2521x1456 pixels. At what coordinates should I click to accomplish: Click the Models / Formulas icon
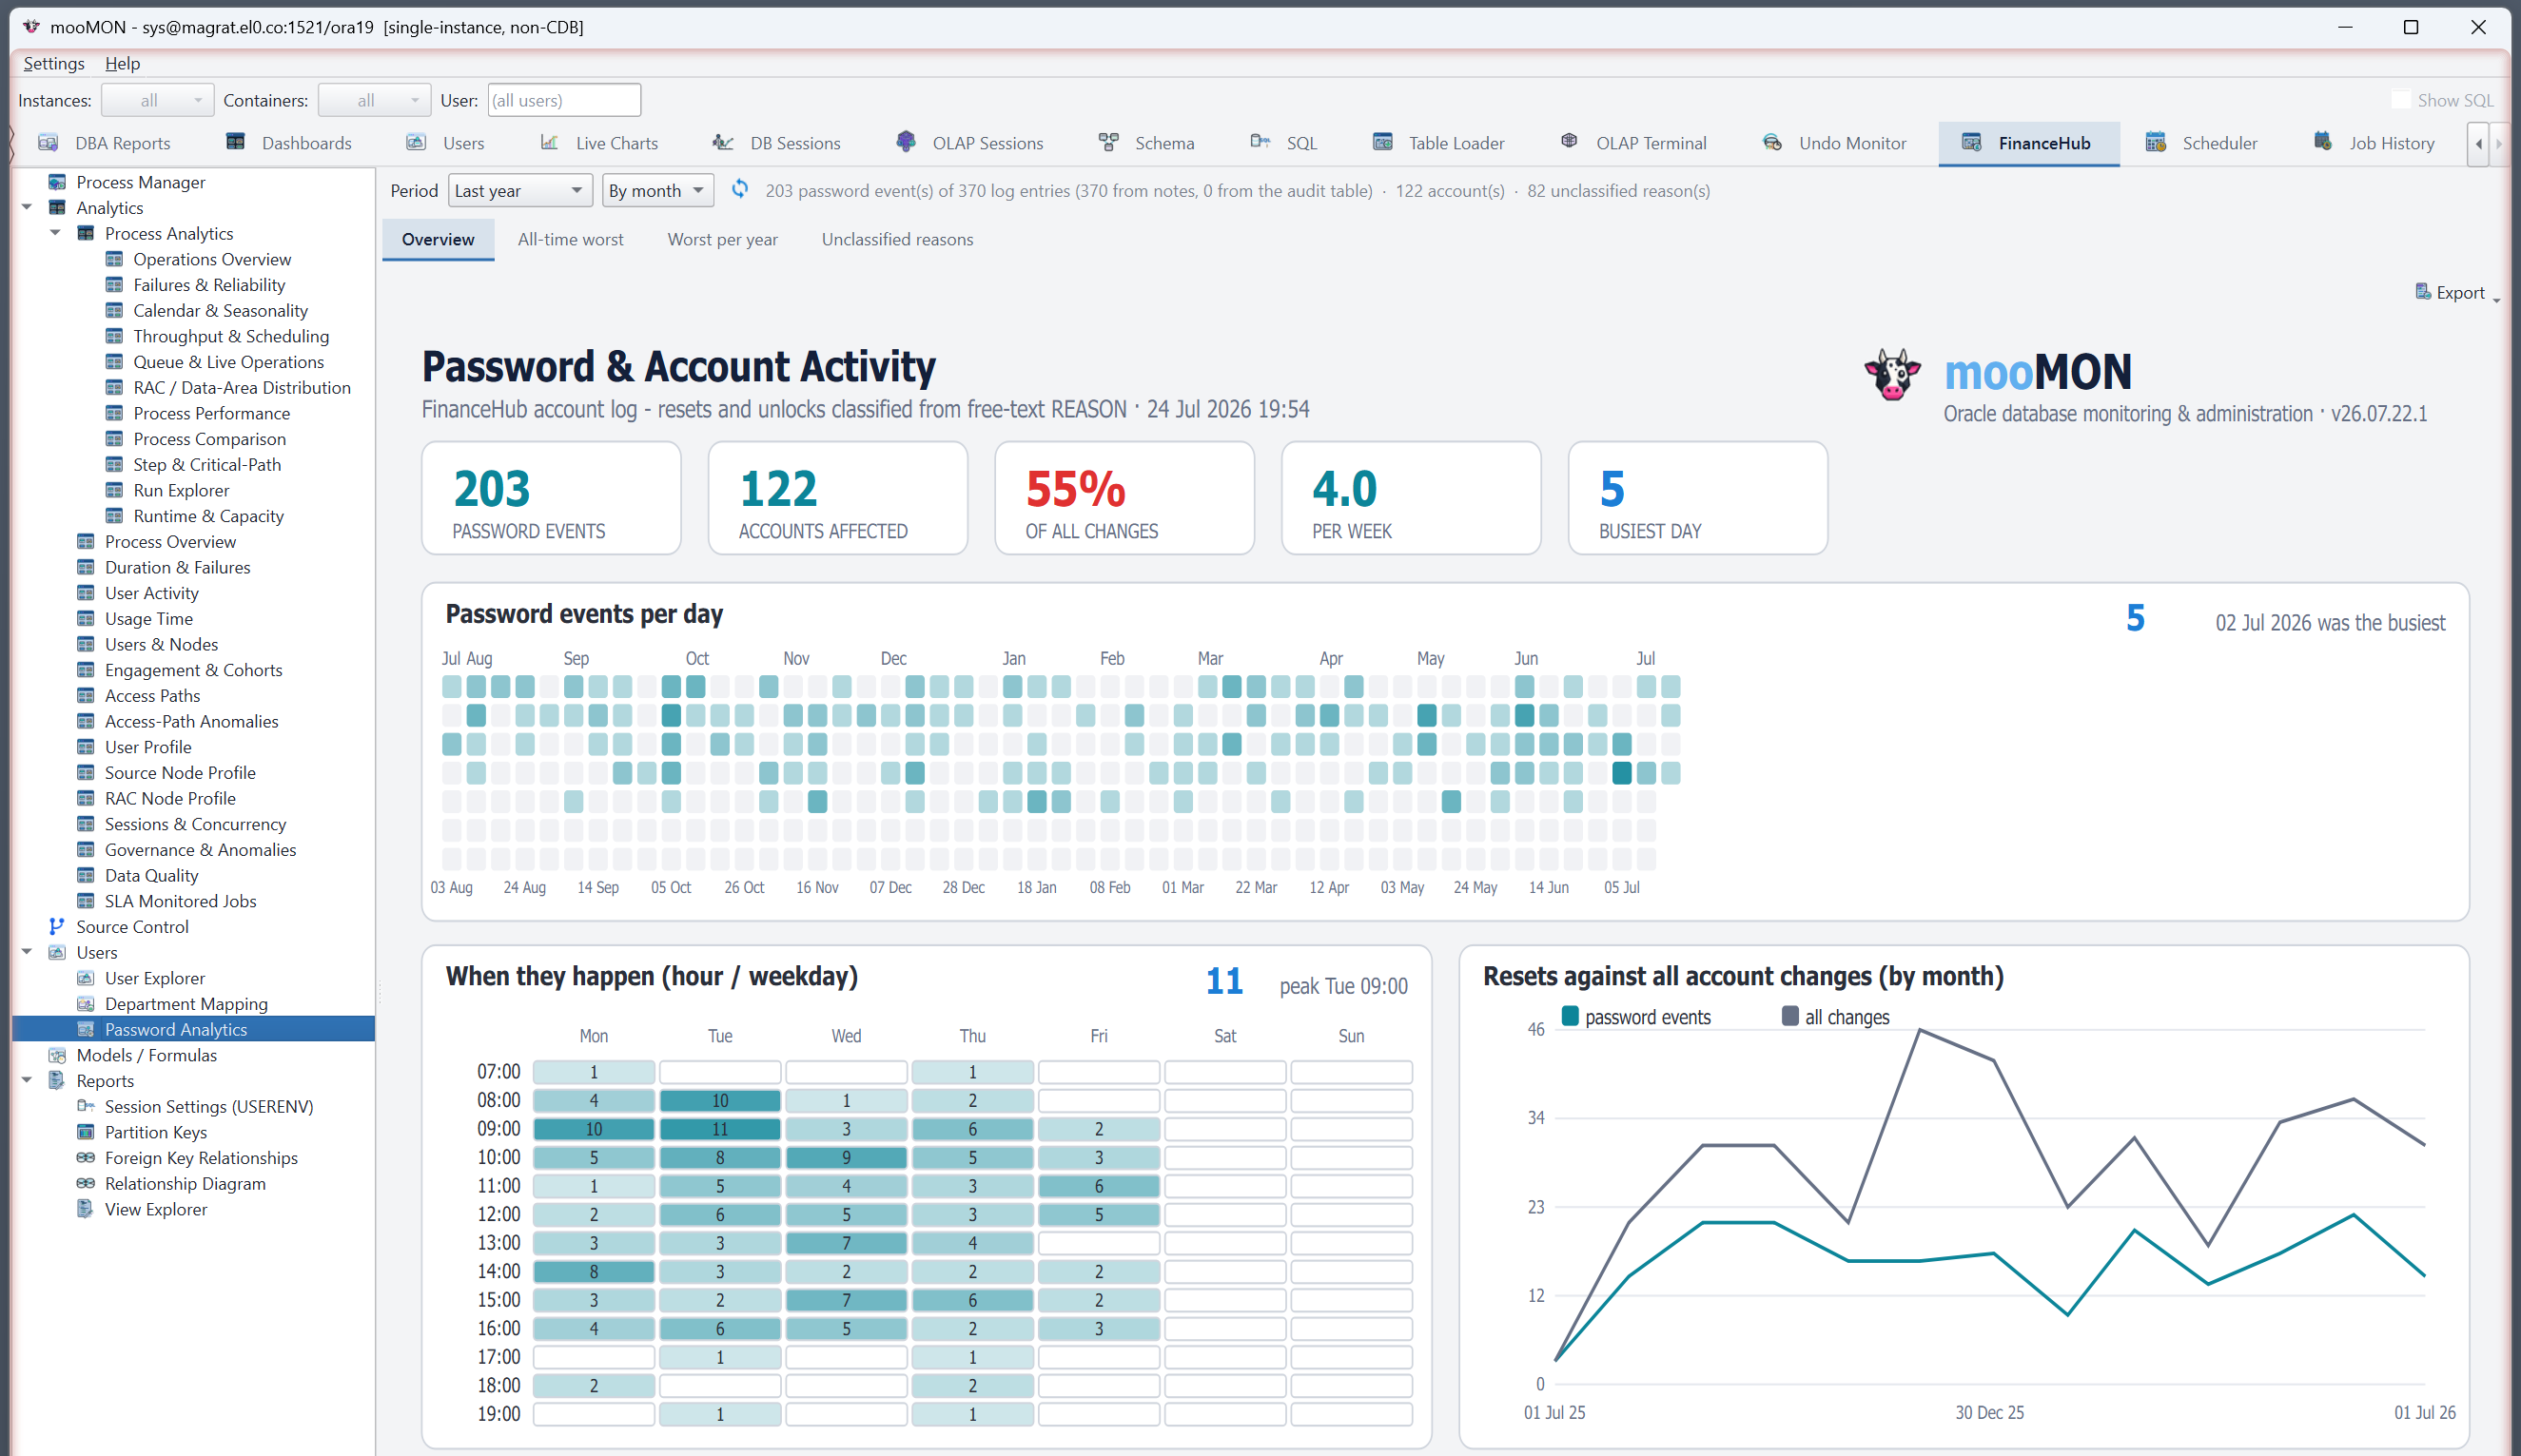pyautogui.click(x=57, y=1055)
